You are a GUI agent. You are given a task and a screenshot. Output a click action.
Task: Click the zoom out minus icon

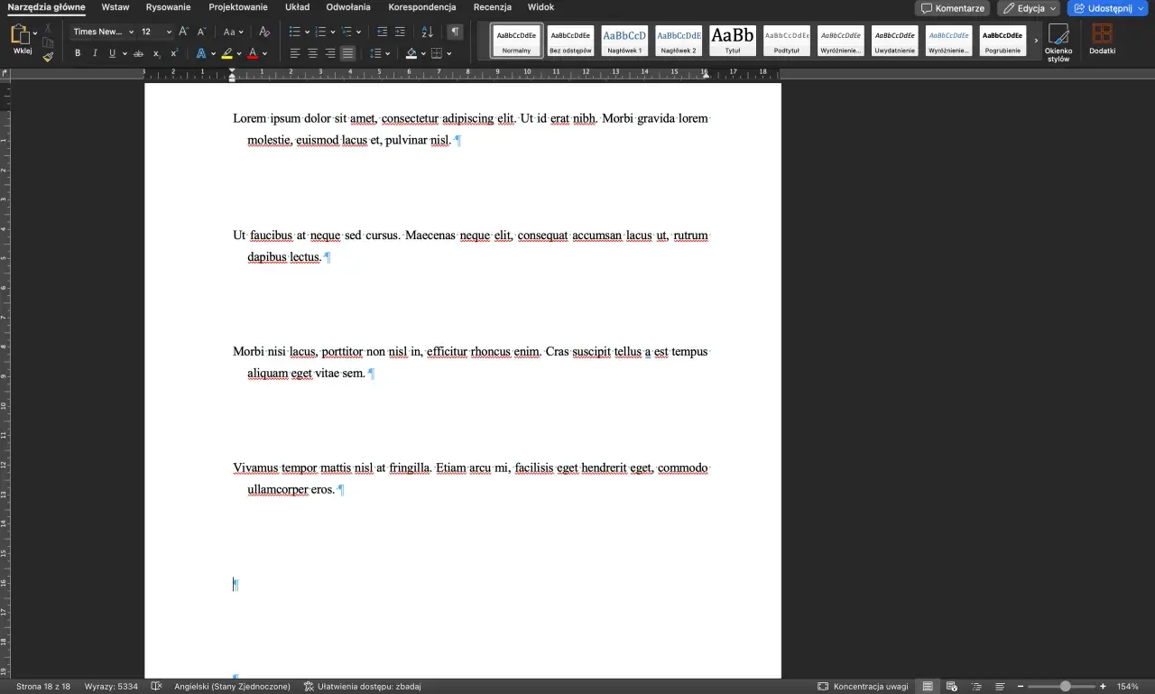point(1021,687)
